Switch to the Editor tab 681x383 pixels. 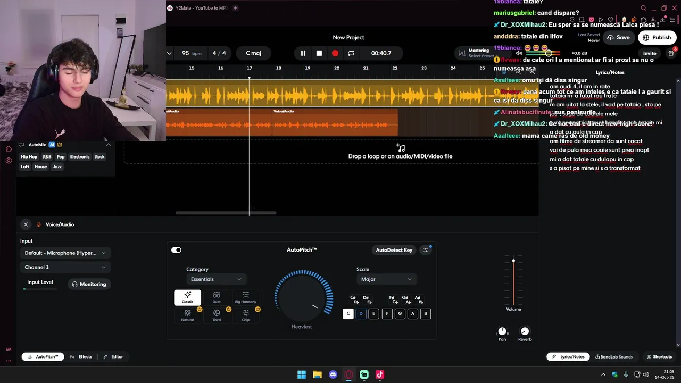tap(113, 357)
